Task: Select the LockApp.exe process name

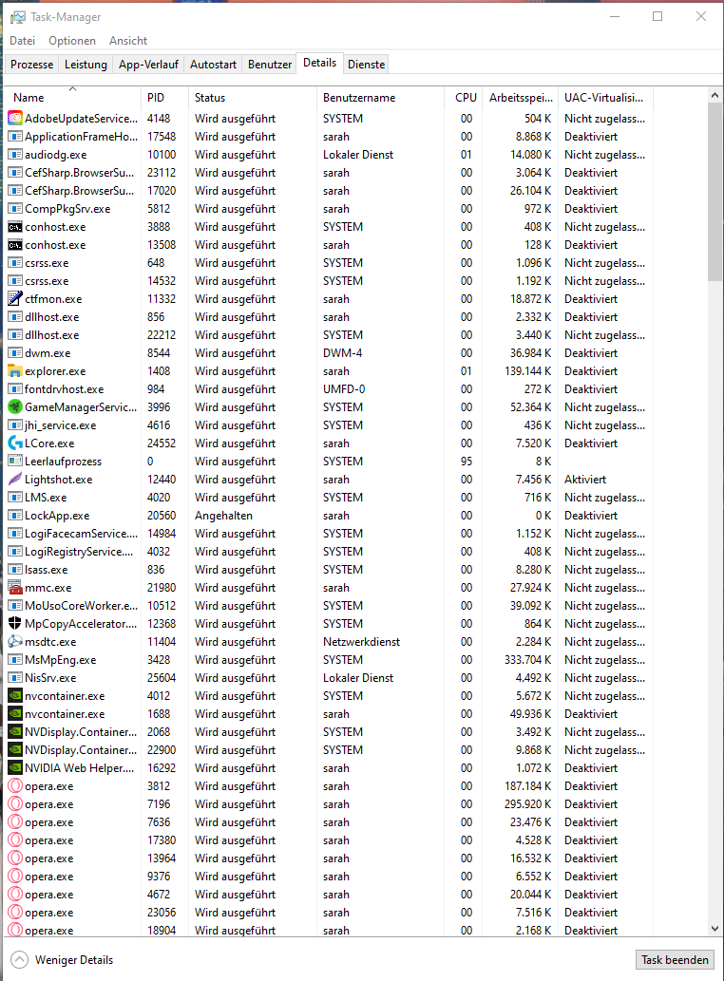Action: pyautogui.click(x=57, y=516)
